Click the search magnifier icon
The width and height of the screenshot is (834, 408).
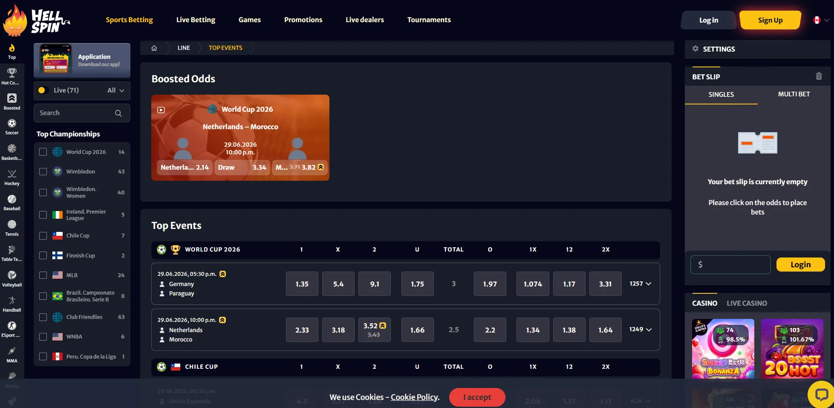click(x=118, y=113)
